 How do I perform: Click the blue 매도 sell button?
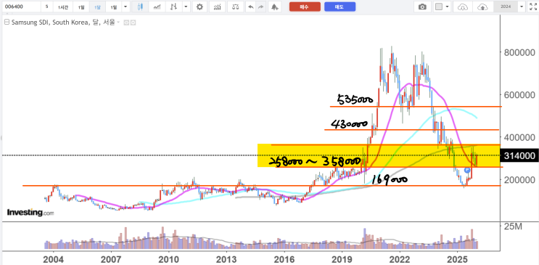(x=340, y=7)
